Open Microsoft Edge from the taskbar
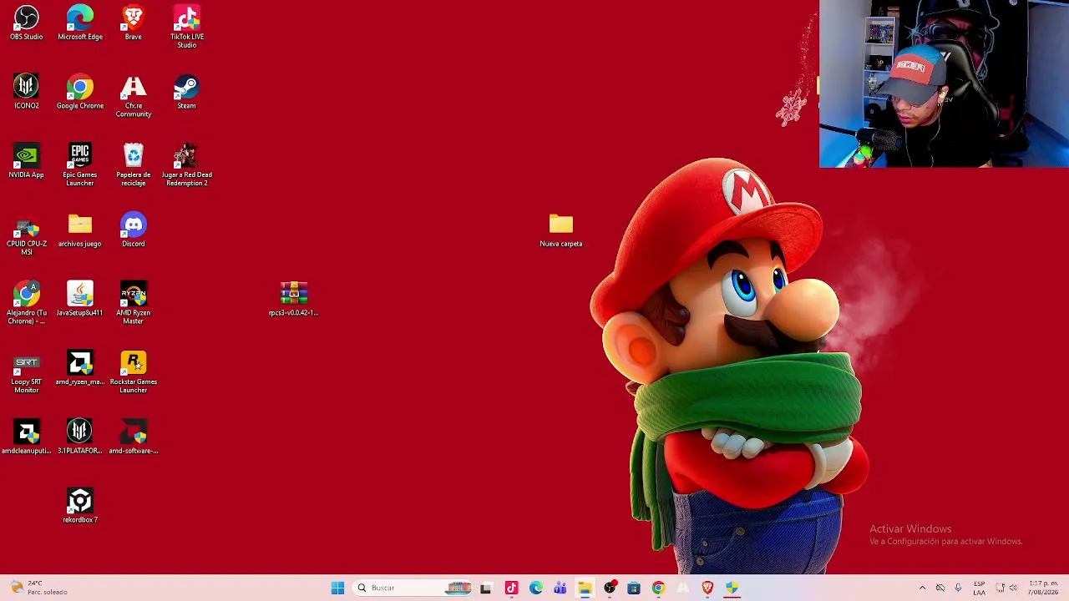The height and width of the screenshot is (601, 1069). (535, 588)
